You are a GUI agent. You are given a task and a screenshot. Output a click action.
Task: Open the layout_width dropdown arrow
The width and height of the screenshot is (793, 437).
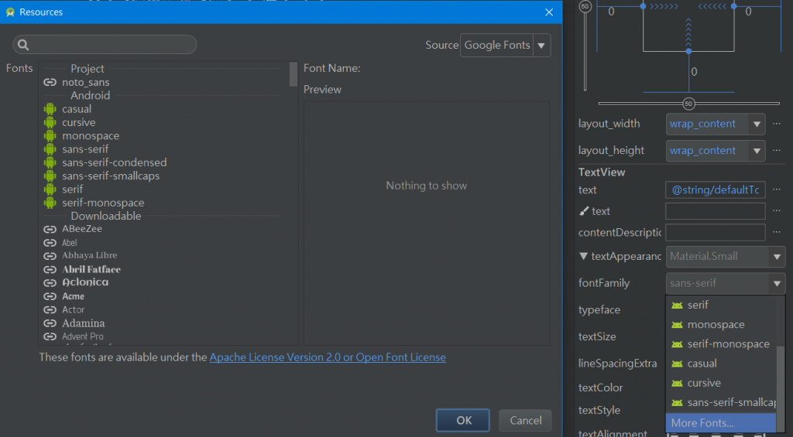[x=757, y=125]
